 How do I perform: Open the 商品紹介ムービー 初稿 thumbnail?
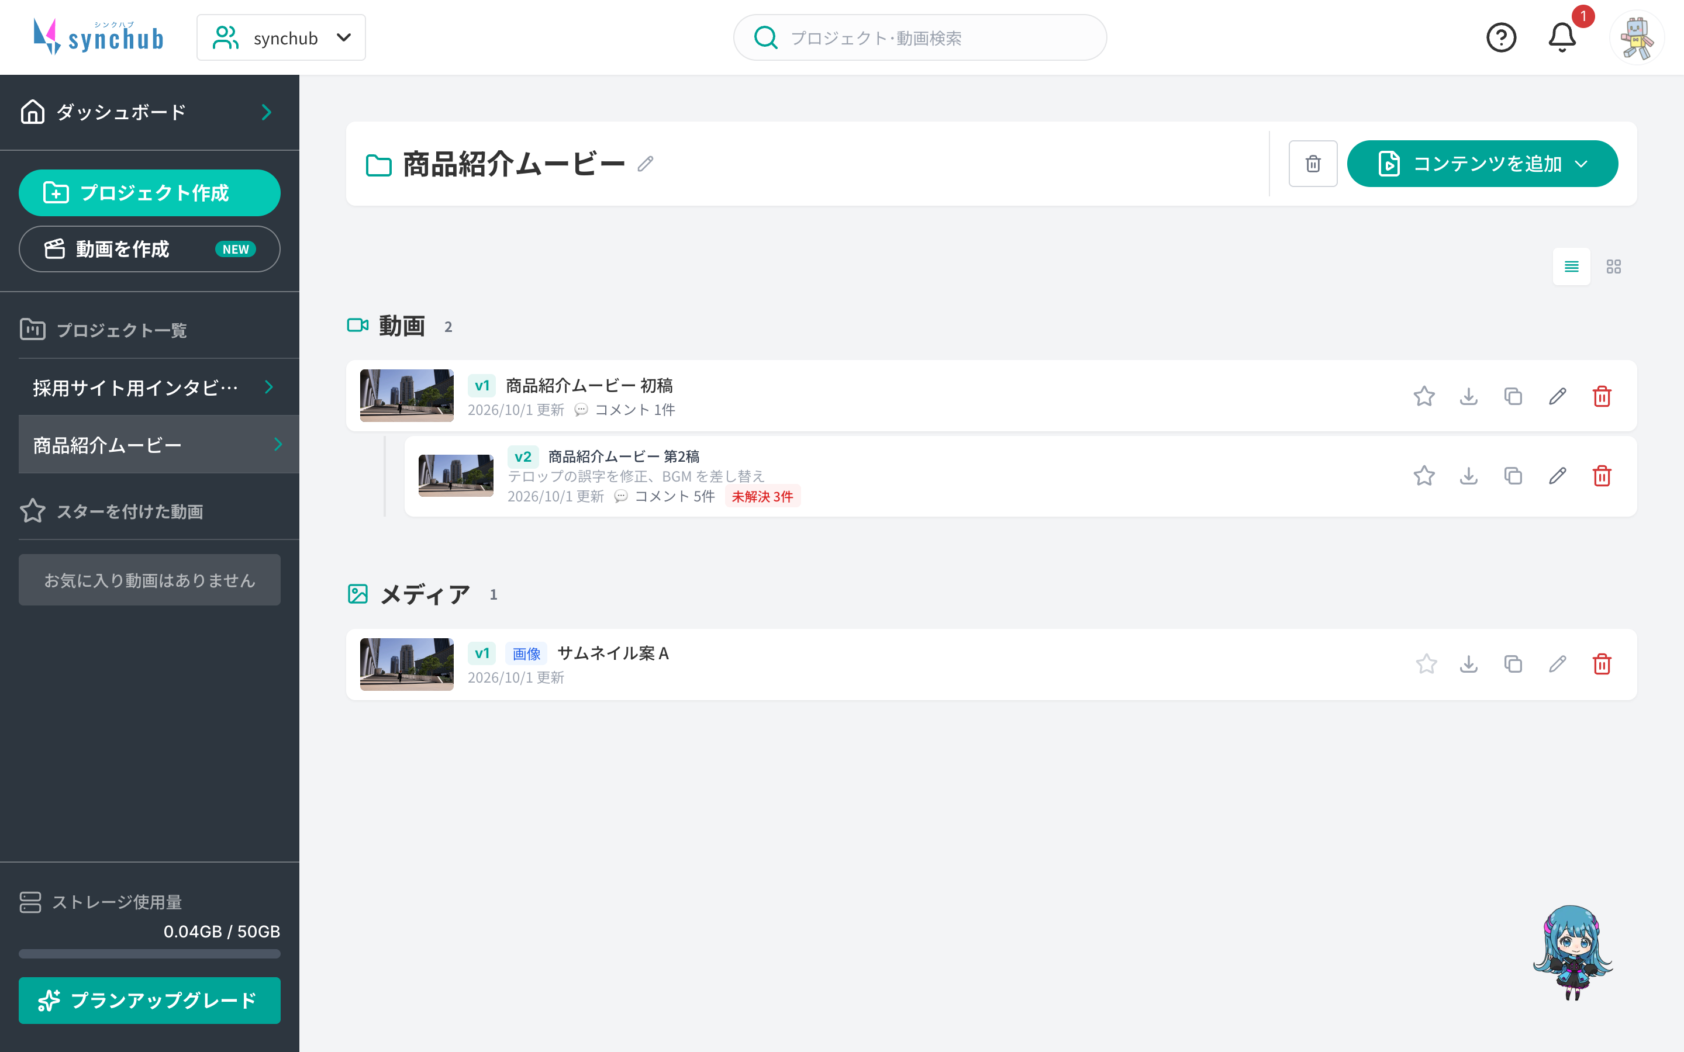click(x=406, y=395)
